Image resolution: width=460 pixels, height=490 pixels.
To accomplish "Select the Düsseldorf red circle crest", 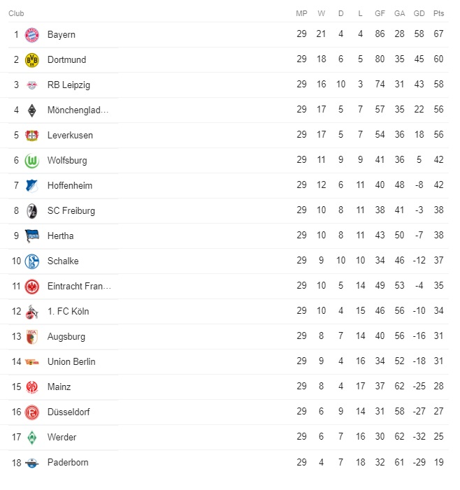I will (32, 412).
